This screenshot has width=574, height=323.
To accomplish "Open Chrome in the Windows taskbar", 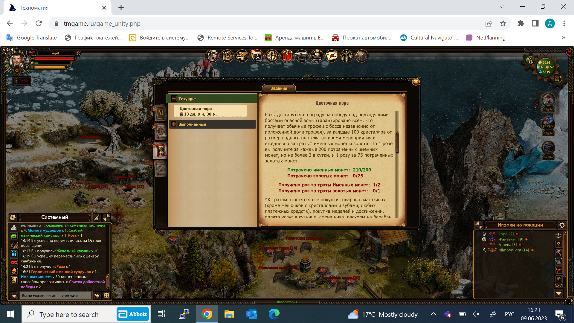I will point(207,314).
